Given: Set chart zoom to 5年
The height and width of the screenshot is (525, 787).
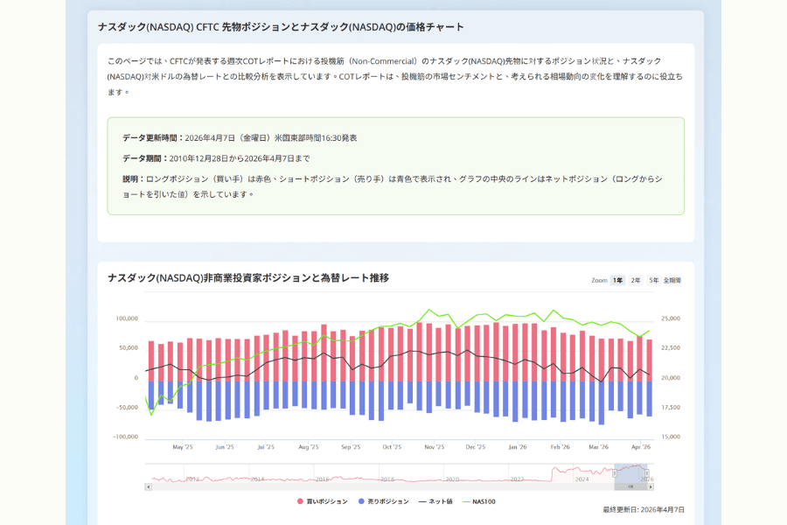Looking at the screenshot, I should point(653,281).
